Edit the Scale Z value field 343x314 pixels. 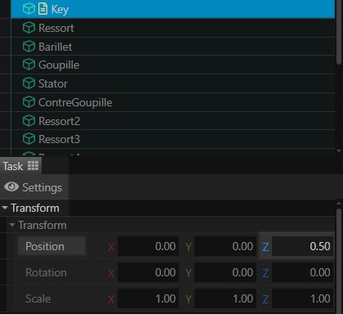[x=302, y=298]
